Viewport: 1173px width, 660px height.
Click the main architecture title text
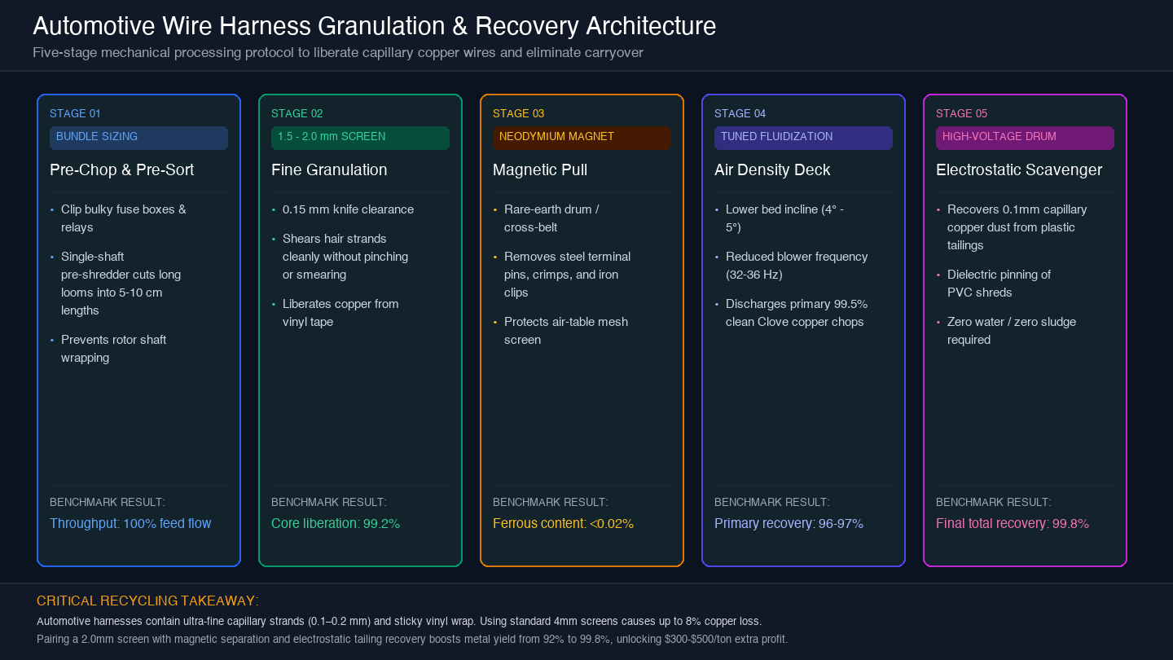tap(375, 26)
